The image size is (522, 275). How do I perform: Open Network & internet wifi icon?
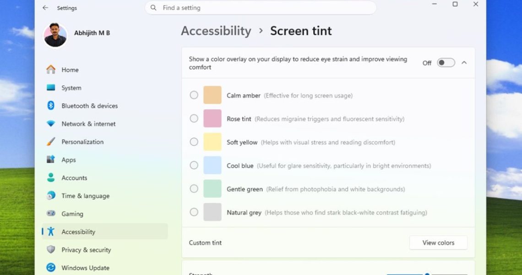click(x=51, y=124)
